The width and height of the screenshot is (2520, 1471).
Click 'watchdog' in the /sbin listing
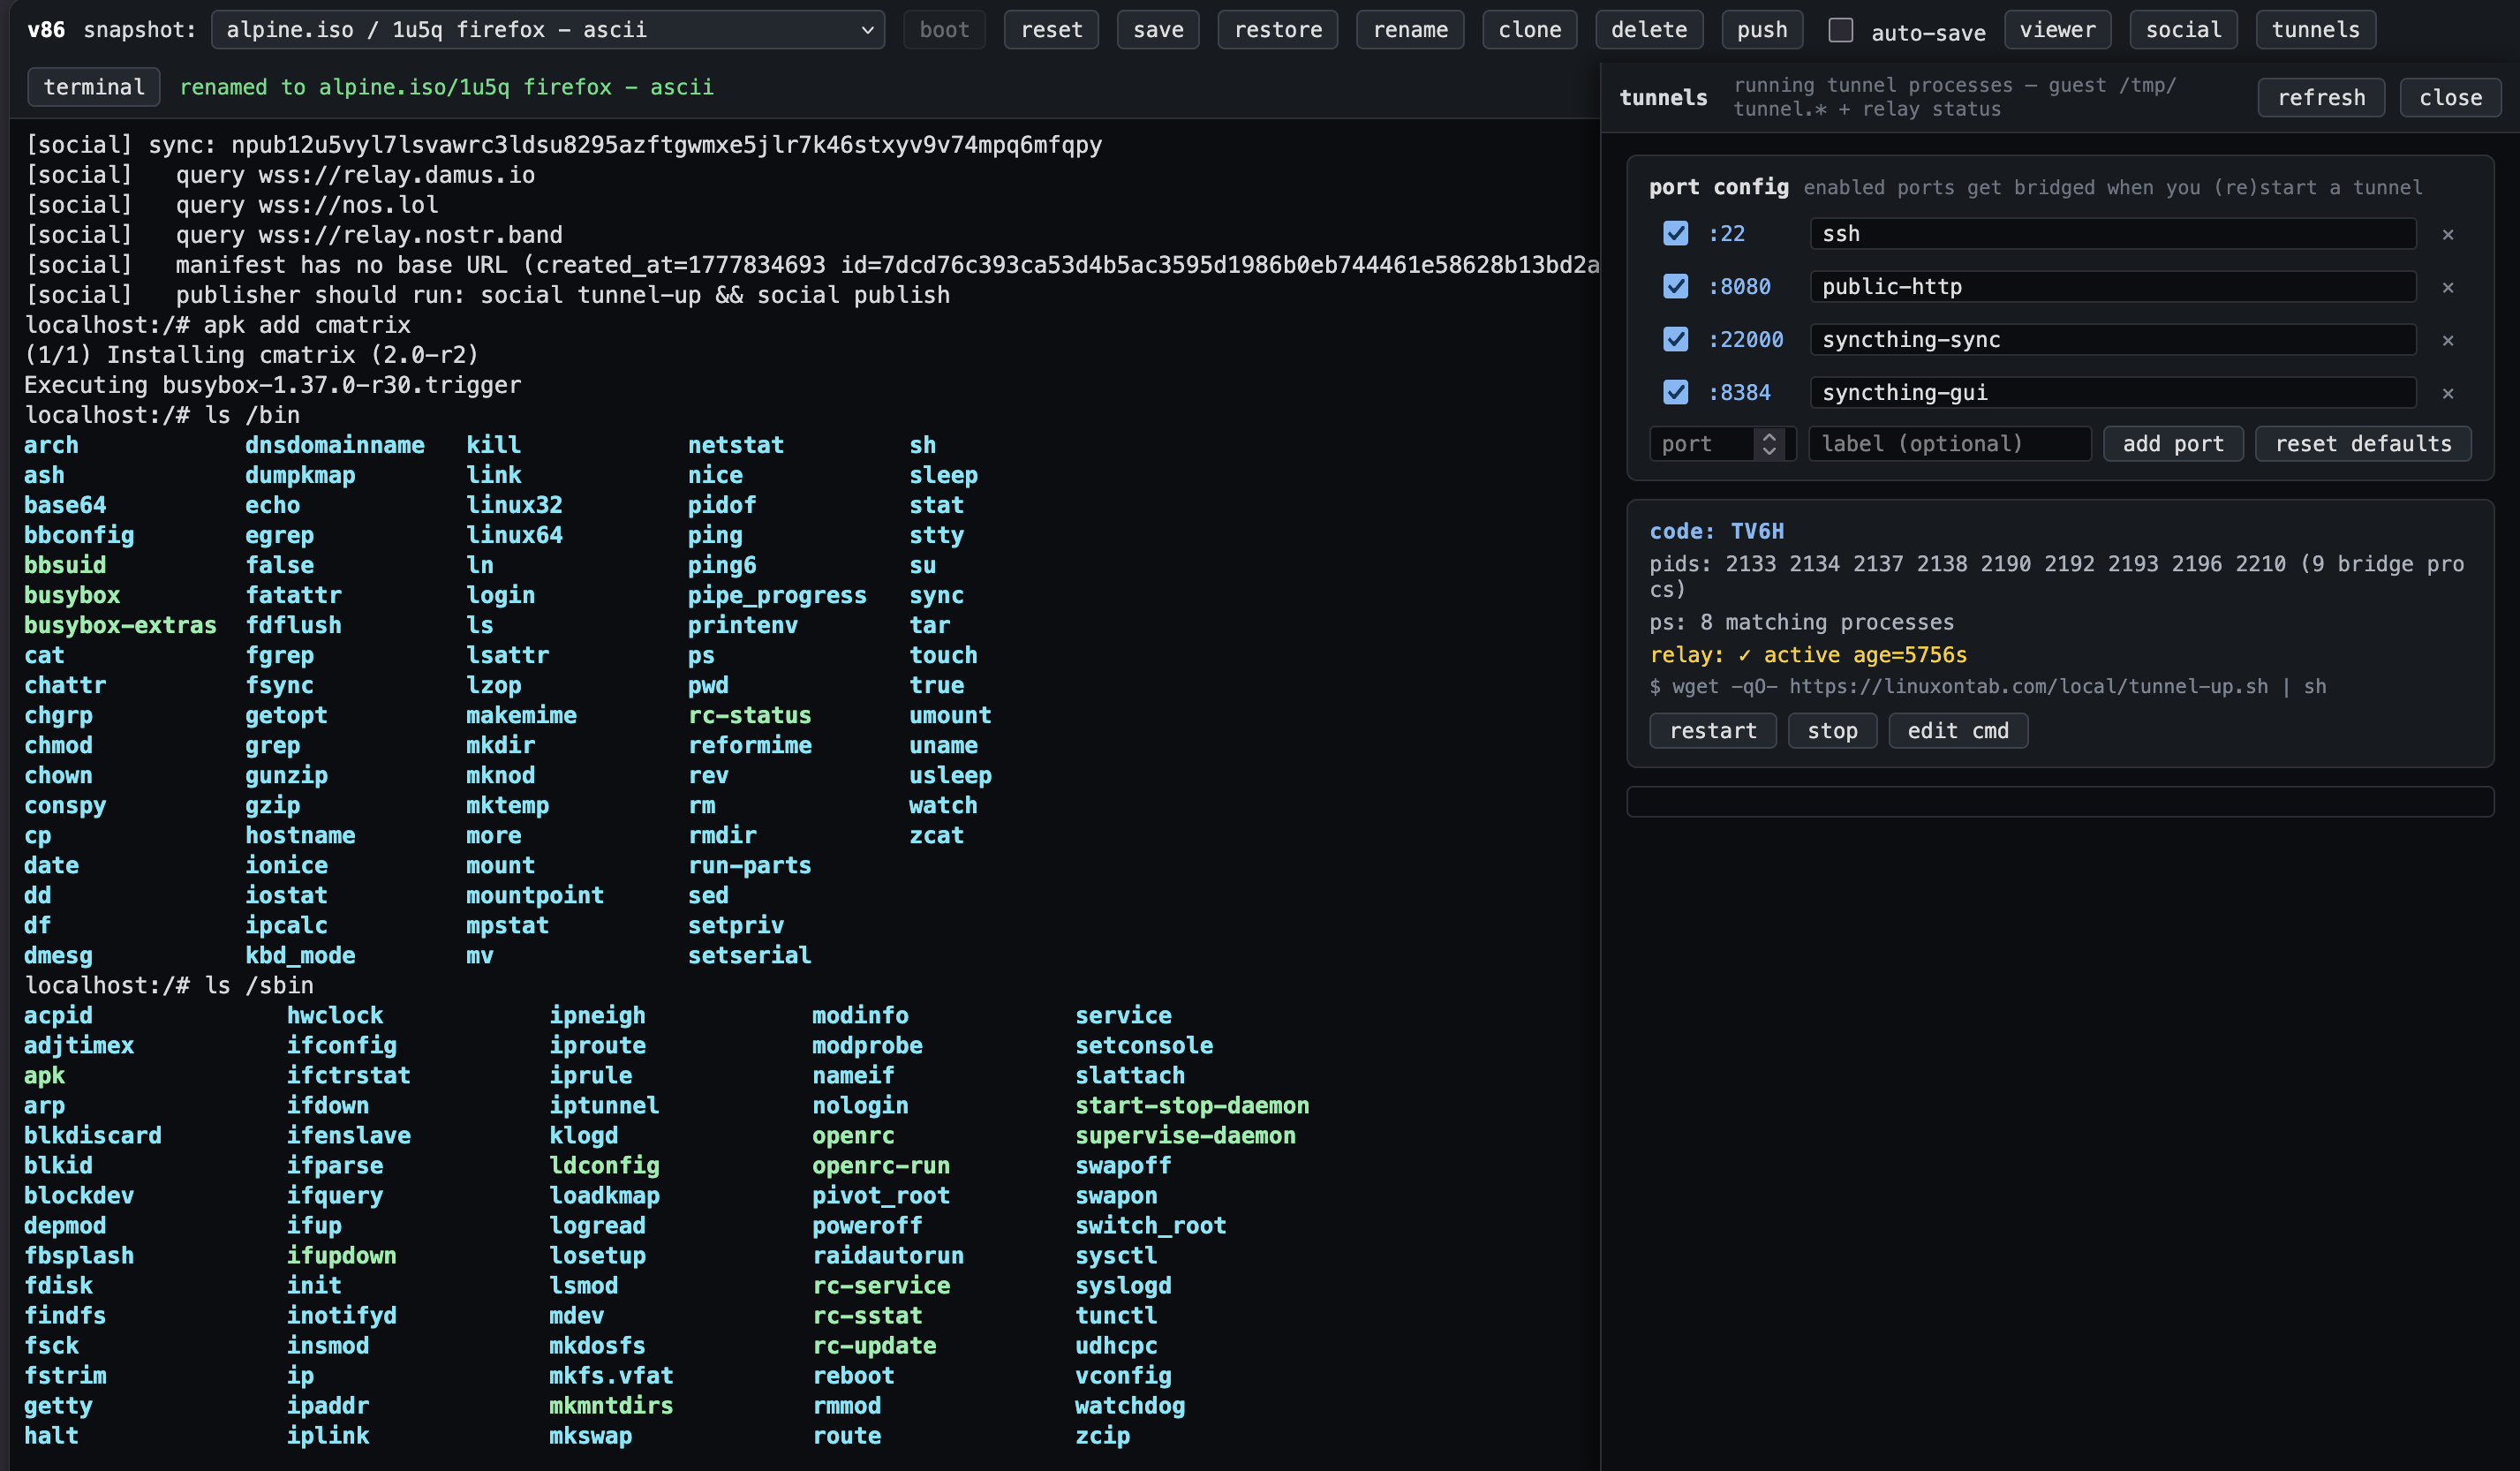pyautogui.click(x=1130, y=1405)
